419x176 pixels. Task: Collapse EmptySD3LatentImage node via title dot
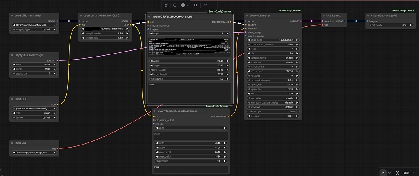pos(12,55)
